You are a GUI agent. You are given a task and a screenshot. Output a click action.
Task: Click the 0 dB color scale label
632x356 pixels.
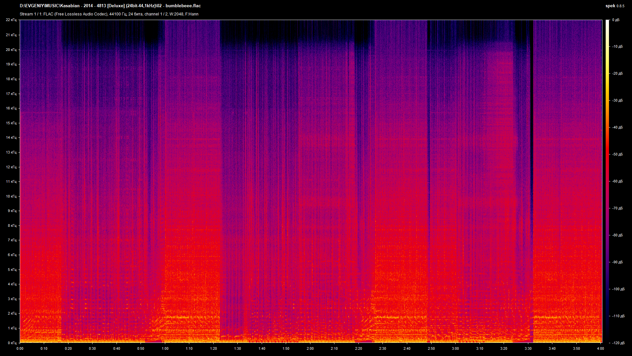click(x=616, y=20)
